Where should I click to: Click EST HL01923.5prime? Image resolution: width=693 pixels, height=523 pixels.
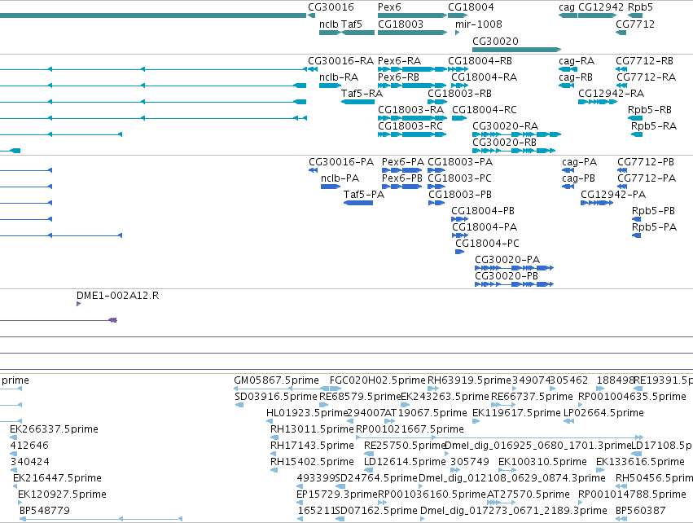pos(270,421)
